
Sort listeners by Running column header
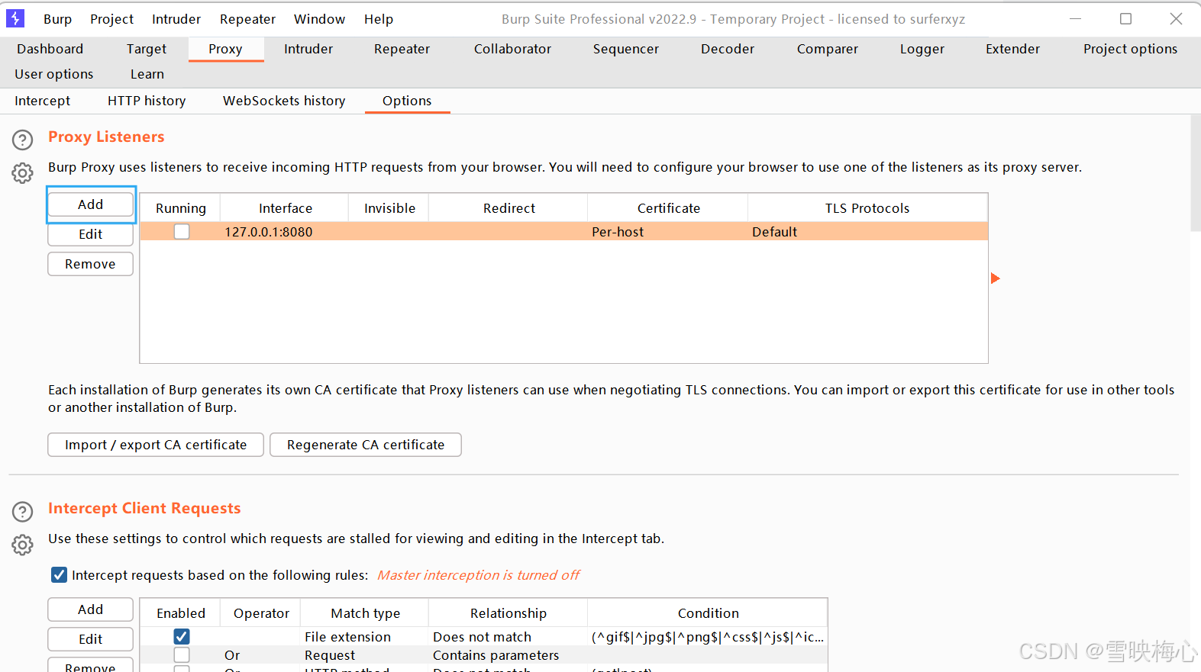click(x=181, y=208)
